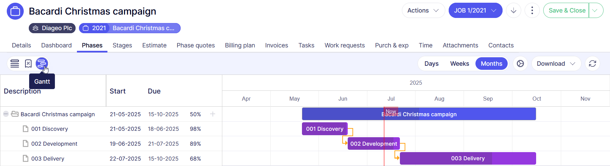
Task: Open the three-dot more options menu
Action: click(532, 11)
